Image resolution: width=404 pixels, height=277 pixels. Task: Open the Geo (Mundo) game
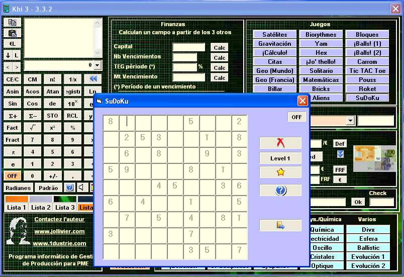coord(275,70)
